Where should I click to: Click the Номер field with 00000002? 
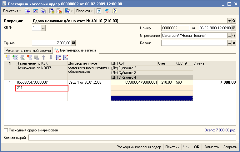(x=175, y=28)
